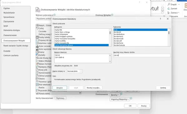Choose the Malarz formatów brush icon
Viewport: 187px width, 114px height.
37,64
